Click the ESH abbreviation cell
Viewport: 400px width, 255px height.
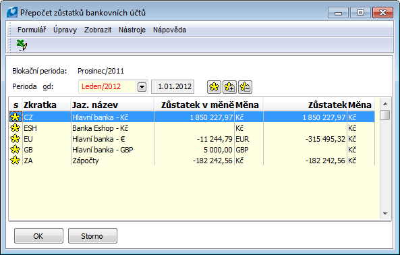(x=47, y=128)
